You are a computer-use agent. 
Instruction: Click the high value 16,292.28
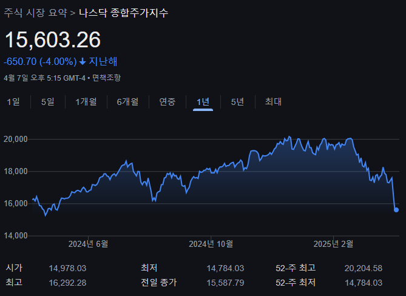67,283
